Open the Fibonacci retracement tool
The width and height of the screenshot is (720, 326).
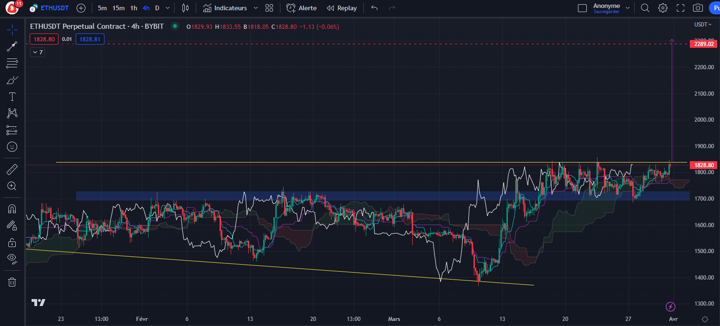12,63
